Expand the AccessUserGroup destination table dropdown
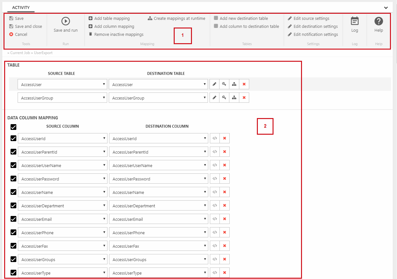 [158, 98]
